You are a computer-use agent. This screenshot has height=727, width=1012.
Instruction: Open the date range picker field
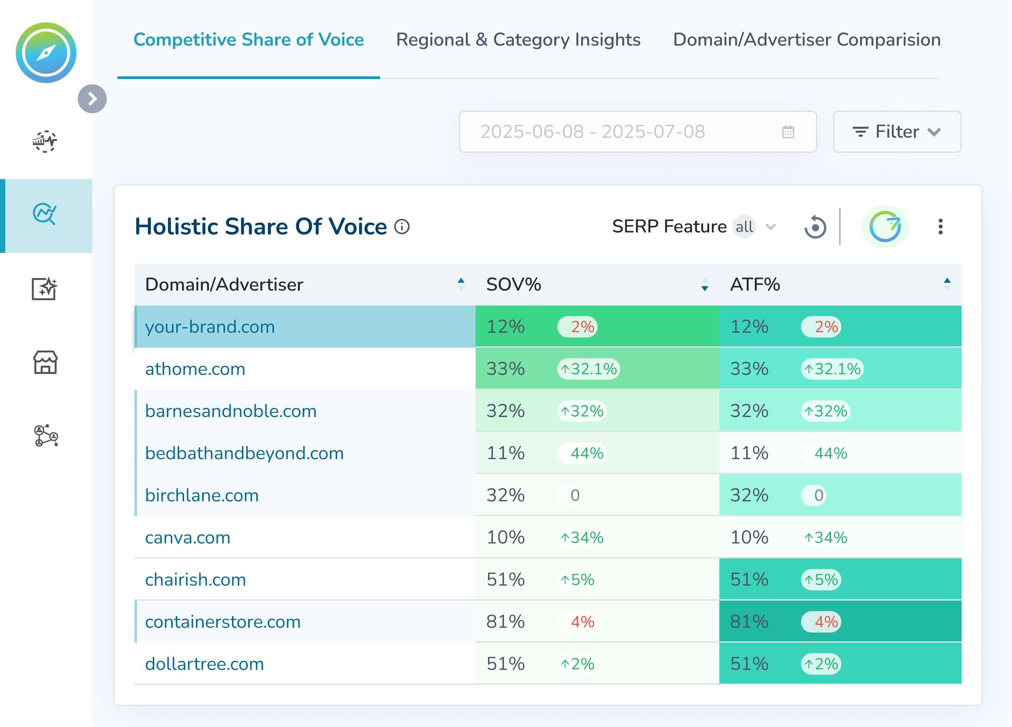coord(637,132)
